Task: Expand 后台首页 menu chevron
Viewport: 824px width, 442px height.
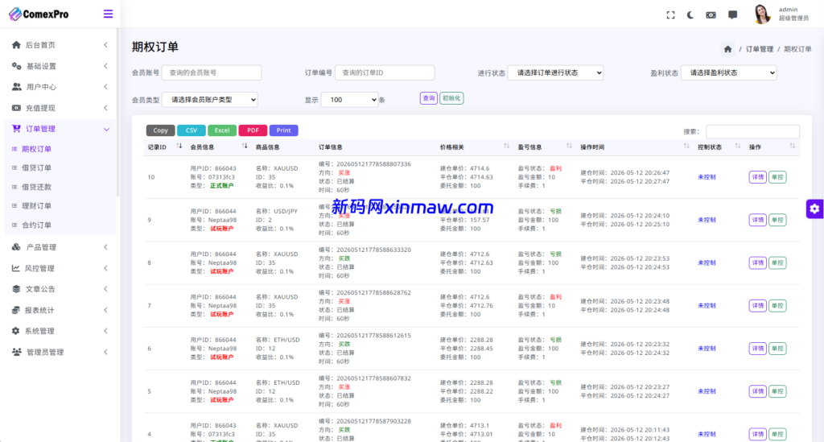Action: pos(105,44)
